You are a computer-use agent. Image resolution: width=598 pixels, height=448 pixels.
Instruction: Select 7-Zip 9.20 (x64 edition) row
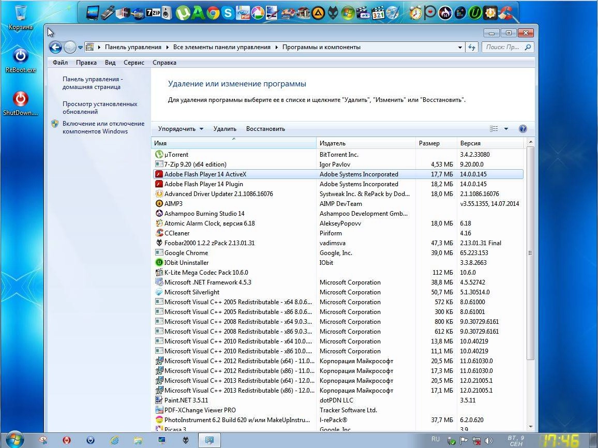337,165
